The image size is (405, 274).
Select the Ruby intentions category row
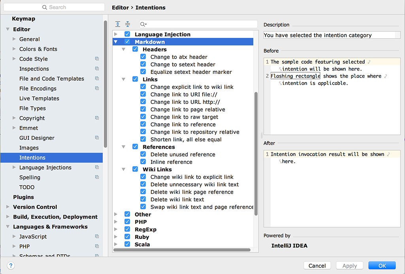[x=183, y=237]
